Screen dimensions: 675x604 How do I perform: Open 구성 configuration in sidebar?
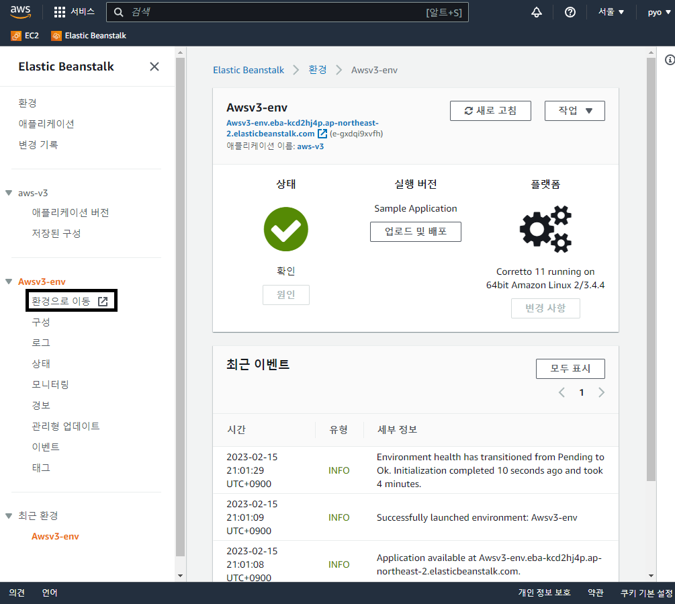[41, 322]
